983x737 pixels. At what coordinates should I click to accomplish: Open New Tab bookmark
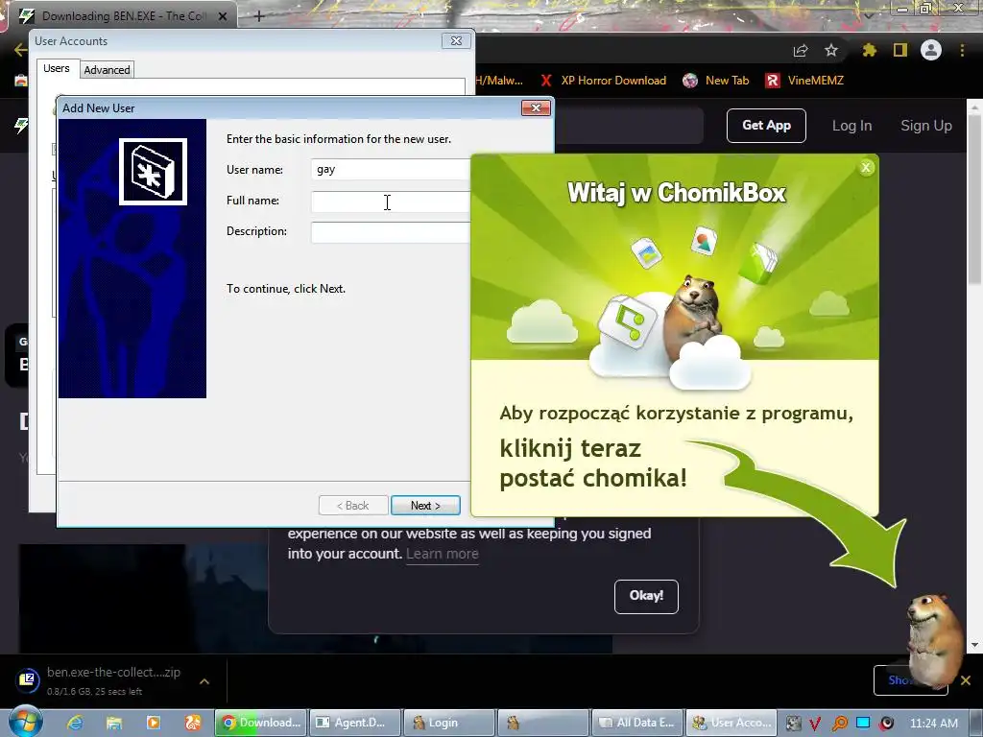click(x=716, y=81)
